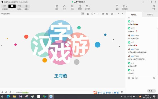The height and width of the screenshot is (99, 158).
Task: Toggle fullscreen for the slide area
Action: 122,92
